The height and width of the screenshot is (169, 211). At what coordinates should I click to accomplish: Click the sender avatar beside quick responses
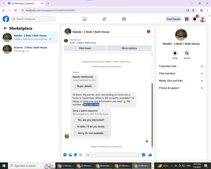coord(67,136)
